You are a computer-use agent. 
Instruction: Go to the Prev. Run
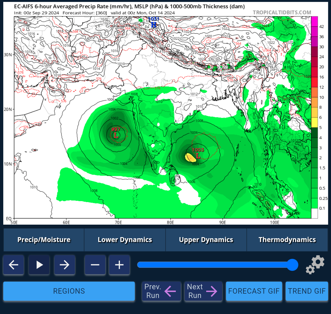[161, 291]
